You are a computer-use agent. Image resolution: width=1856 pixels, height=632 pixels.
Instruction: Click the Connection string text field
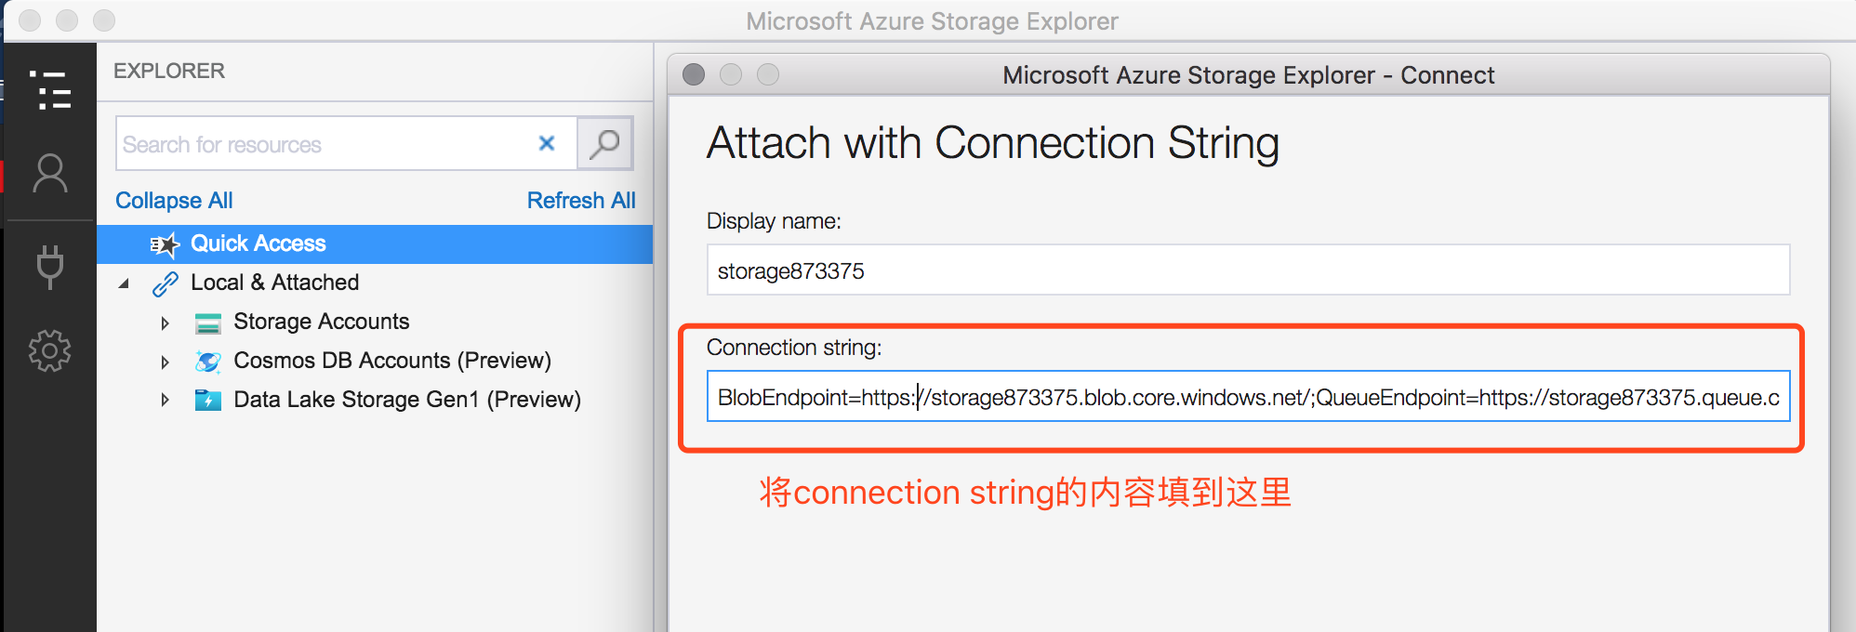tap(1248, 397)
